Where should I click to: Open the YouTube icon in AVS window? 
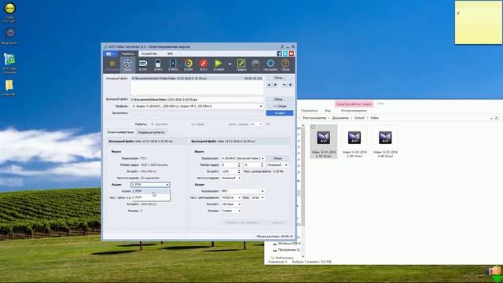pyautogui.click(x=292, y=53)
